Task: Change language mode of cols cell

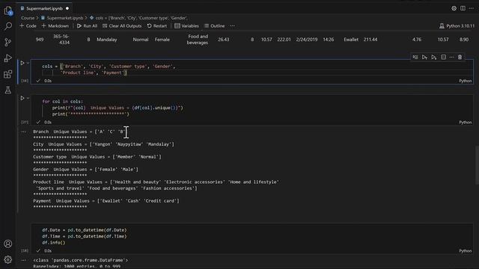Action: 466,81
